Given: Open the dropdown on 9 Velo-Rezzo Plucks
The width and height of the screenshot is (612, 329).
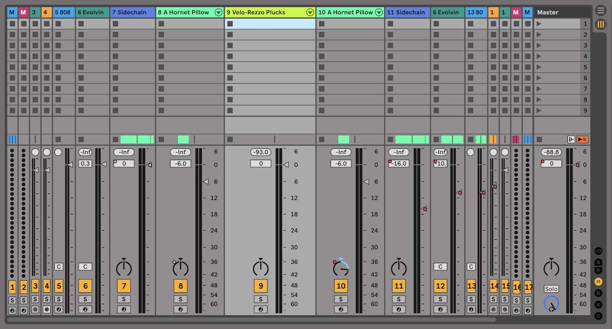Looking at the screenshot, I should tap(310, 12).
